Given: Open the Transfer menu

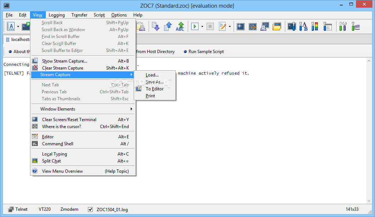Looking at the screenshot, I should coord(79,15).
